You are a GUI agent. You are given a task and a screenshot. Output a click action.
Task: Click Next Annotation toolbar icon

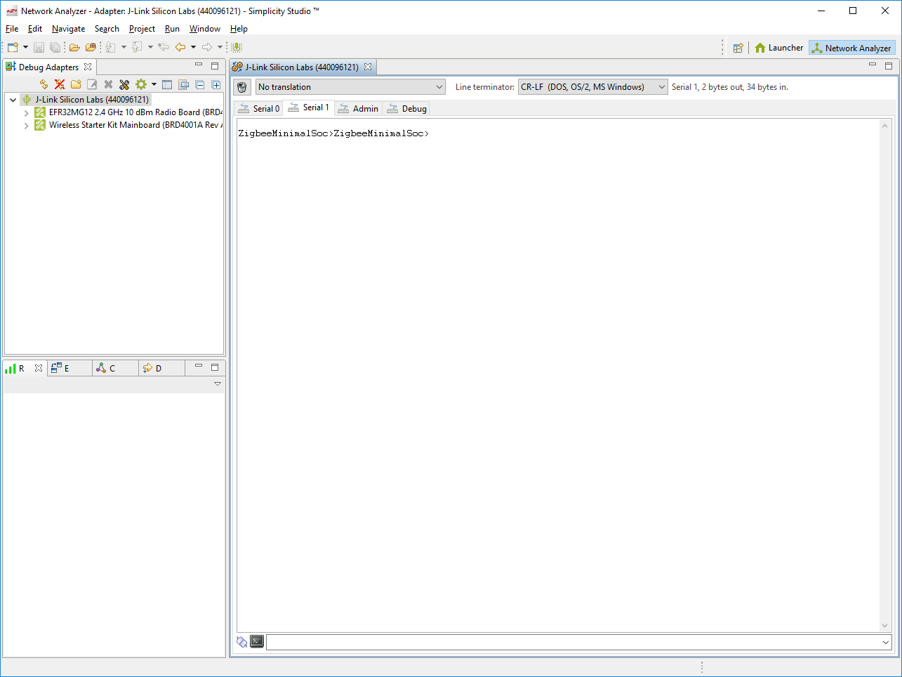pyautogui.click(x=111, y=47)
